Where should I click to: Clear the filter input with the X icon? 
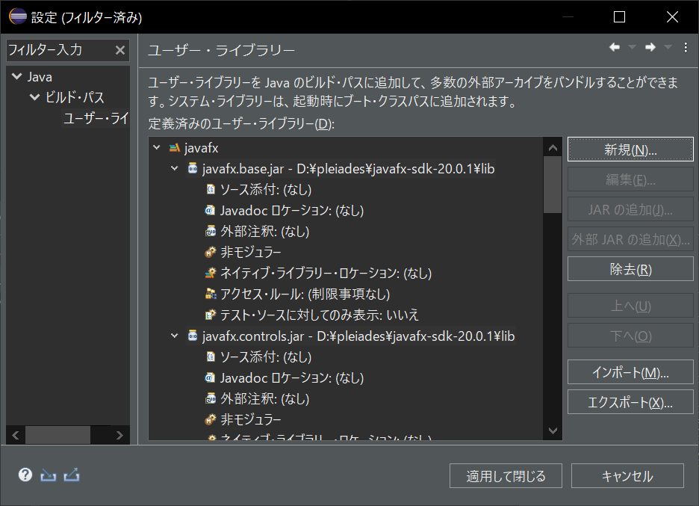click(122, 50)
